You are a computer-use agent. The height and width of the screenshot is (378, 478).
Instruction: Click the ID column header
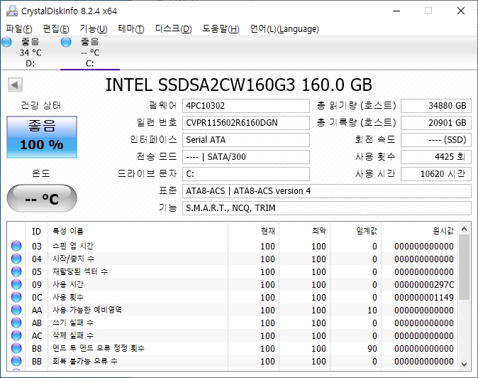click(x=36, y=231)
